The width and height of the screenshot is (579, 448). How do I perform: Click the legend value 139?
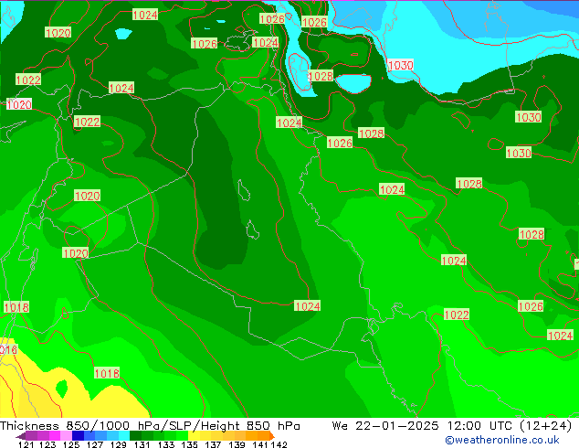(x=237, y=444)
